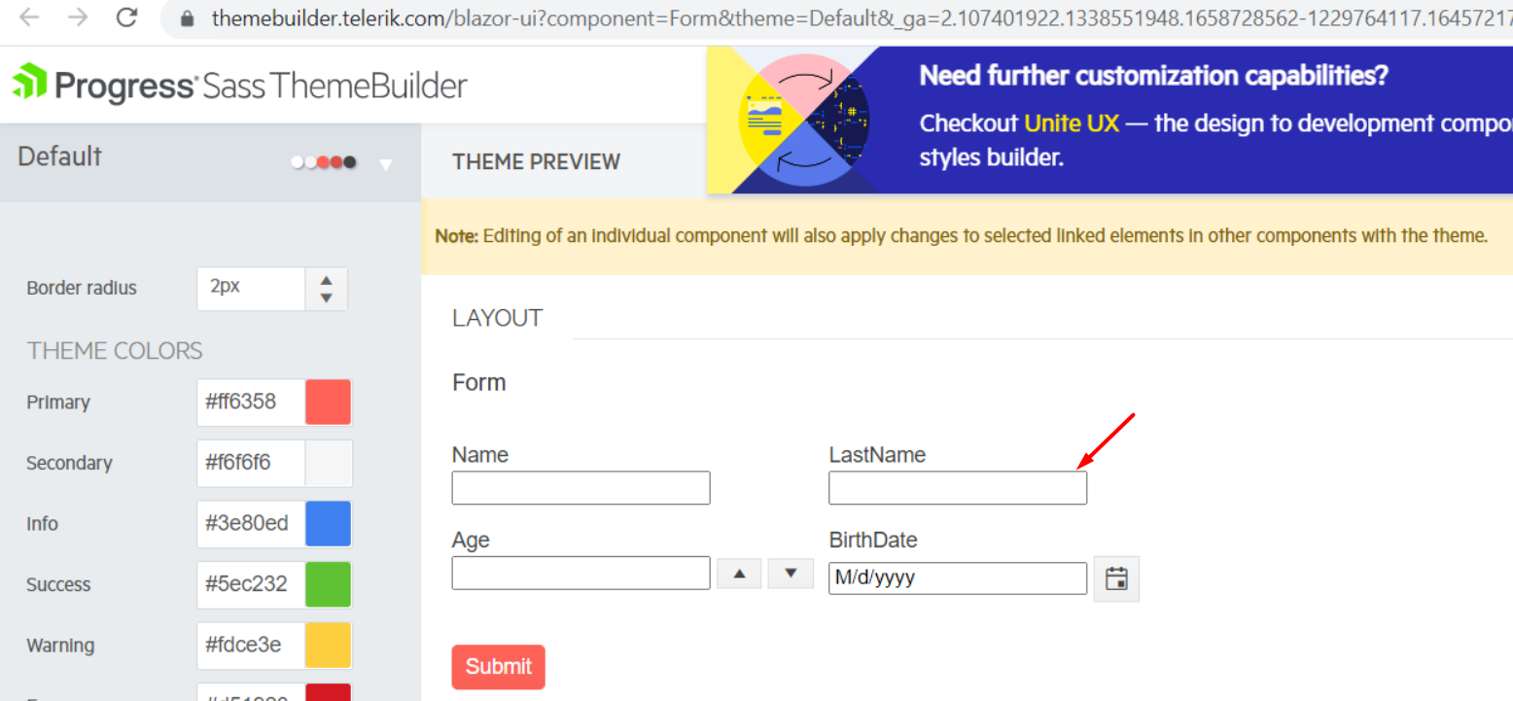Expand the Default theme dropdown
Image resolution: width=1513 pixels, height=701 pixels.
(x=386, y=162)
